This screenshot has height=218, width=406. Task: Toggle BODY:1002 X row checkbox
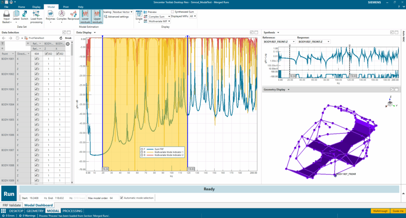(36, 74)
